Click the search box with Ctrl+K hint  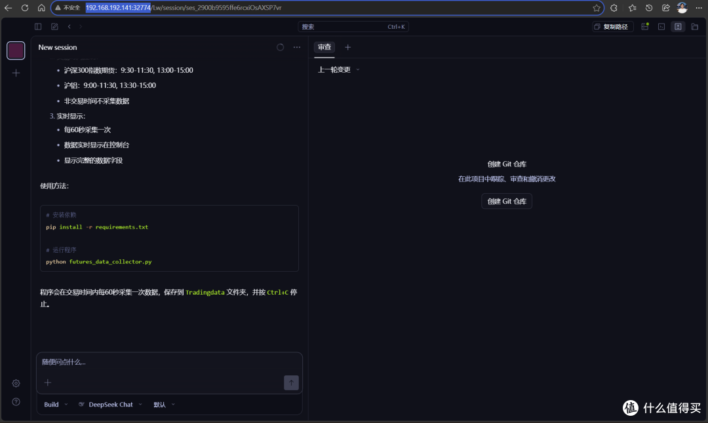353,27
